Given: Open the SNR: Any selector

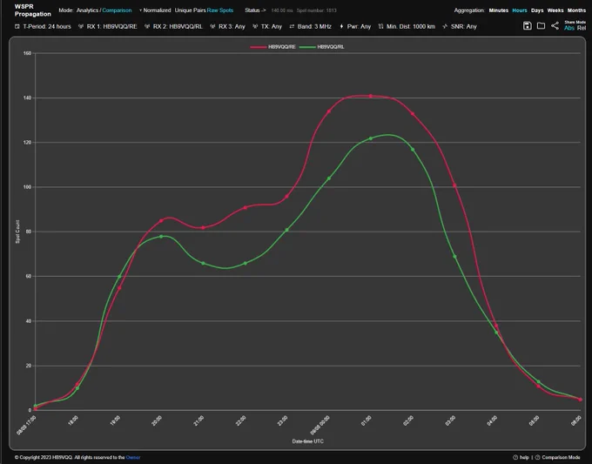Looking at the screenshot, I should point(464,26).
